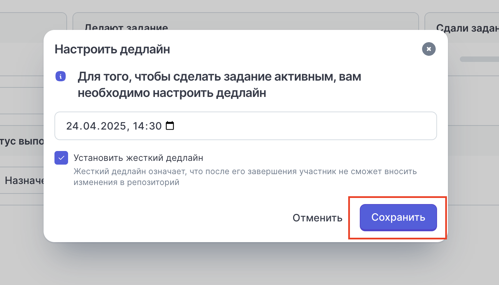The height and width of the screenshot is (285, 499).
Task: Click the 'Установить жесткий дедлайн' label
Action: (x=139, y=158)
